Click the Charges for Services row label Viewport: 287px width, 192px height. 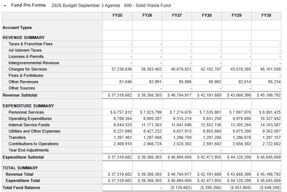point(28,69)
